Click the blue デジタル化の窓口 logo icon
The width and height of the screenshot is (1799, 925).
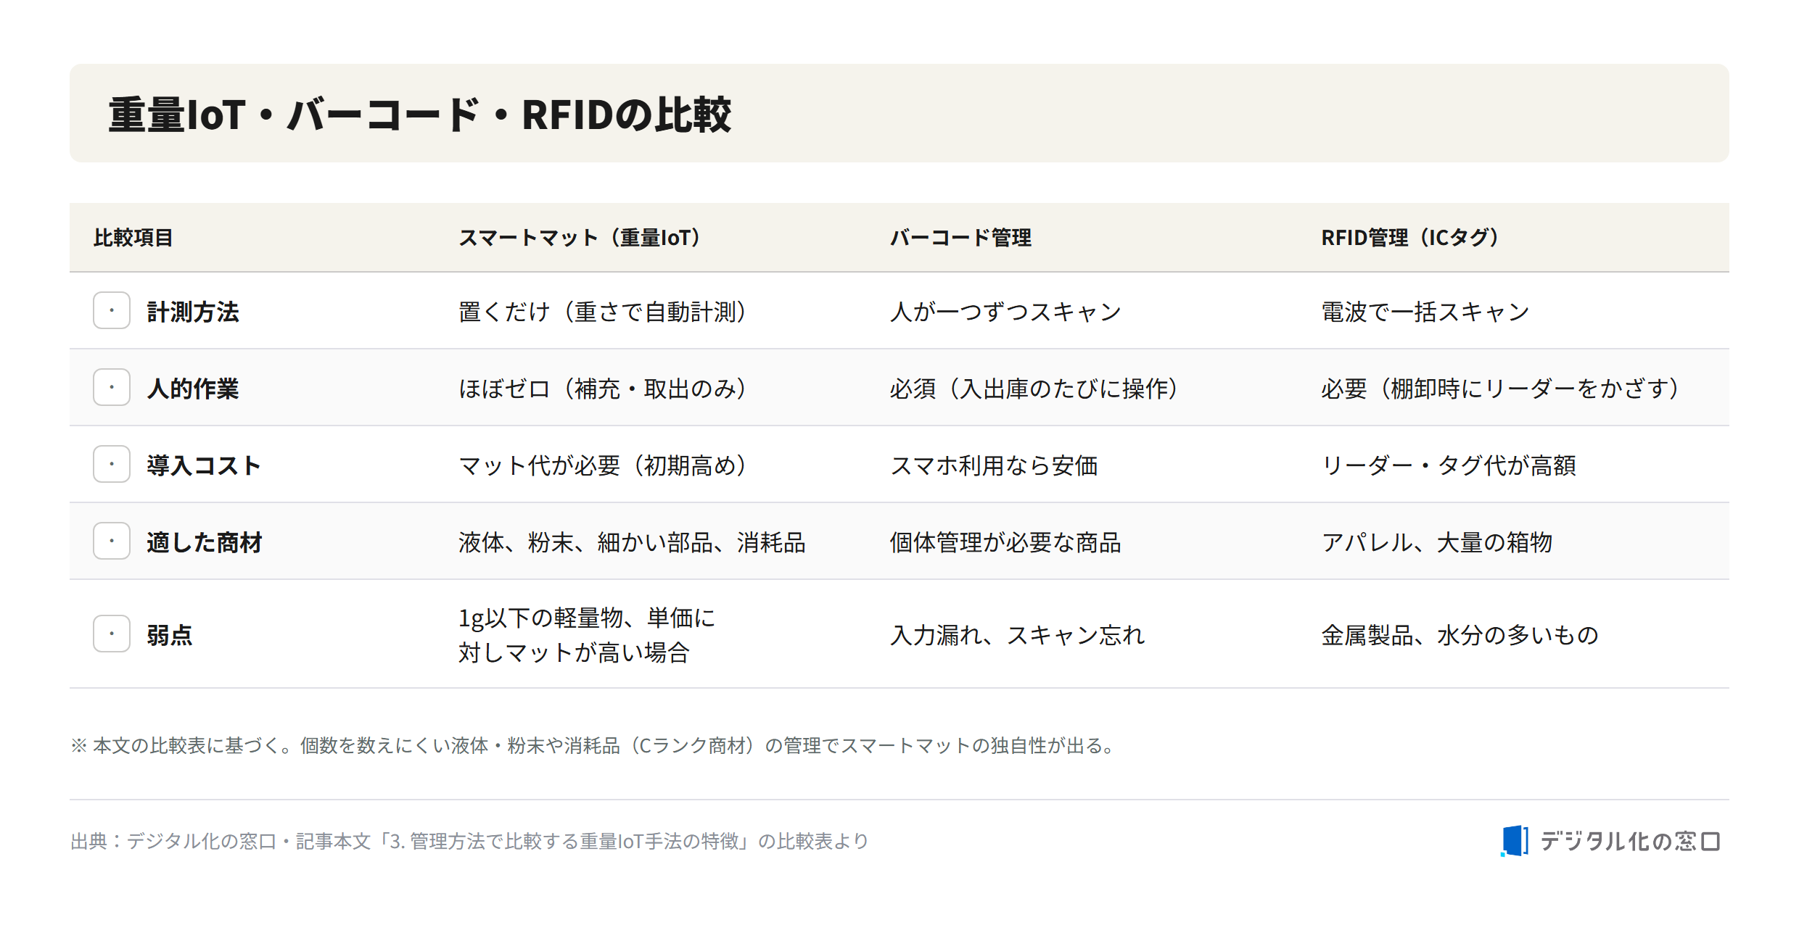click(1515, 841)
